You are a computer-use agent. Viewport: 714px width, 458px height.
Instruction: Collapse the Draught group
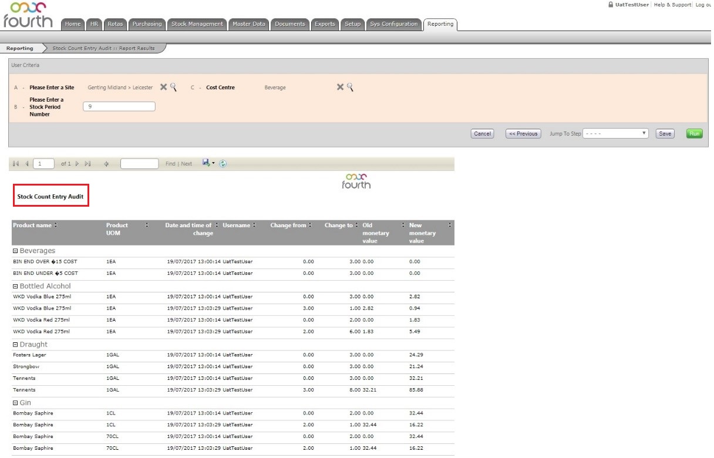tap(15, 345)
